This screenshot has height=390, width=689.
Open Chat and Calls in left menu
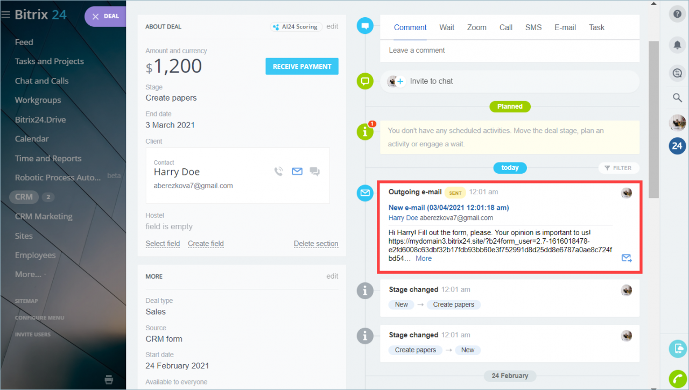[41, 81]
